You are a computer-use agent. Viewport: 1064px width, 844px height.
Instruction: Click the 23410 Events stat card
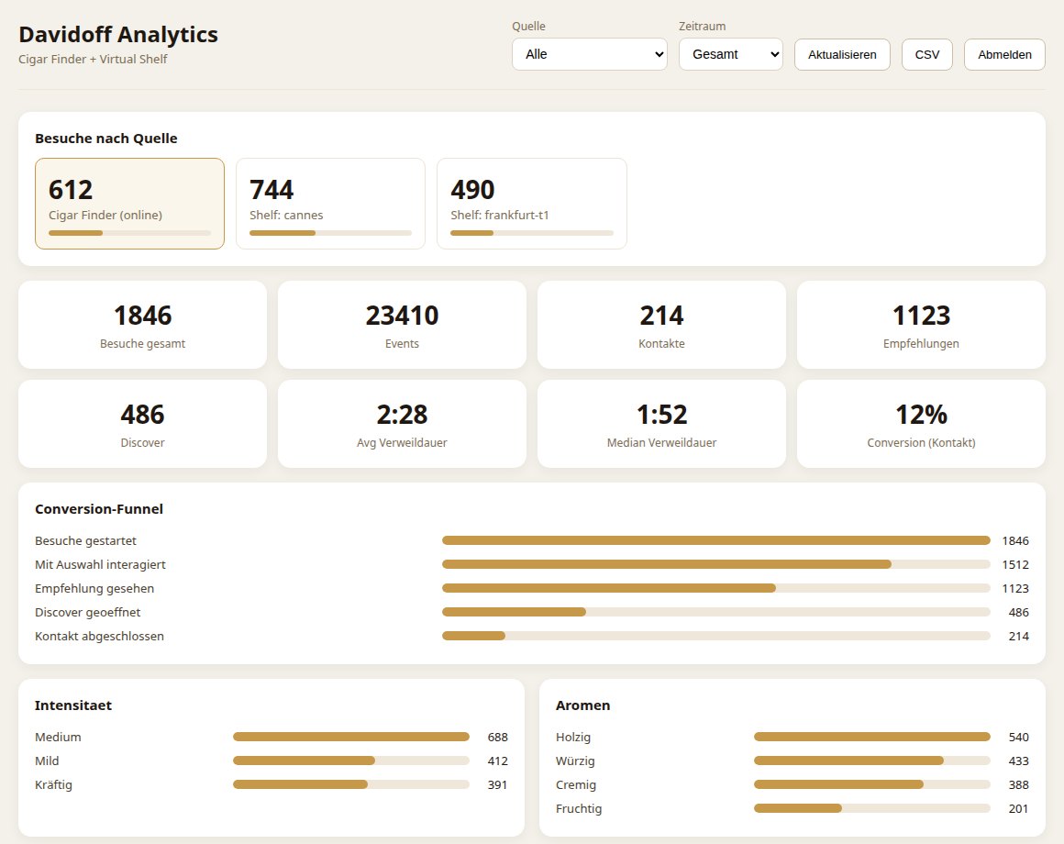pyautogui.click(x=402, y=325)
